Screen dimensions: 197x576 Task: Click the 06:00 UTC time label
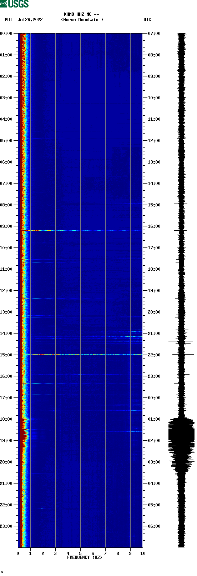(154, 526)
